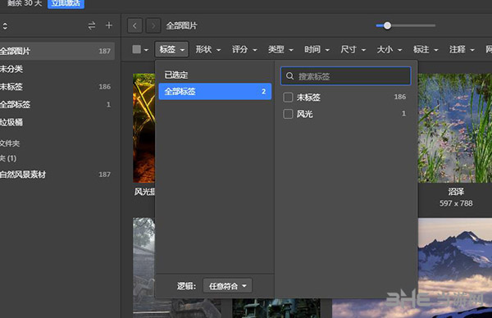Click the gray color filter square

(136, 49)
